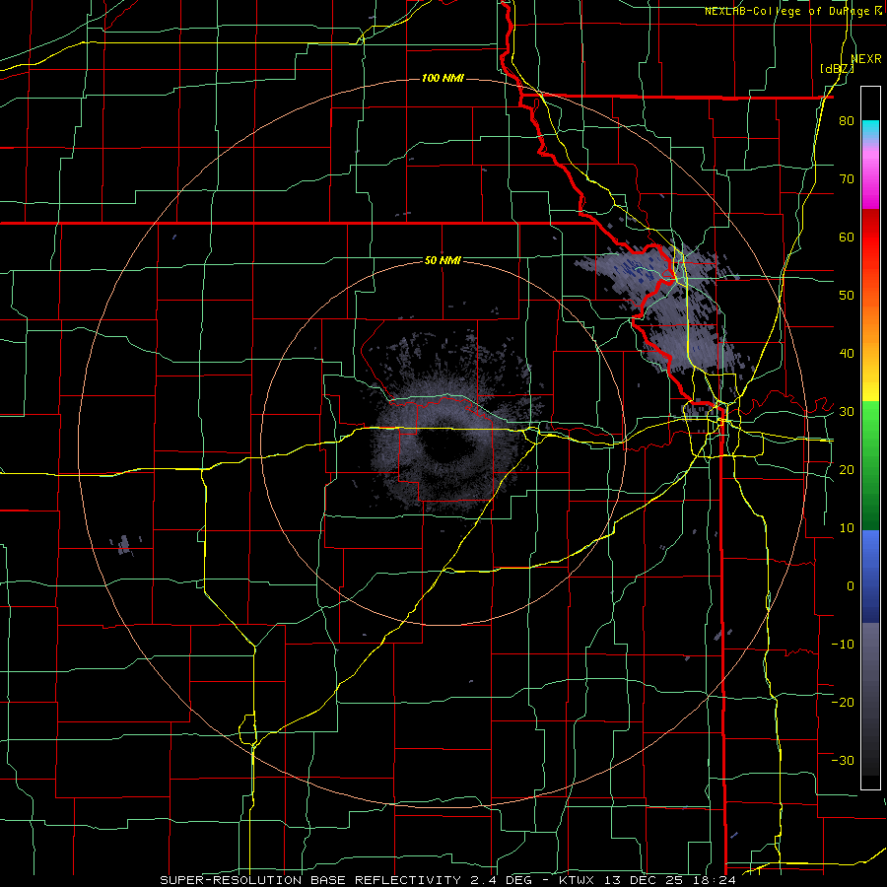Click the 70 dBZ scale value
This screenshot has height=887, width=887.
(x=847, y=179)
